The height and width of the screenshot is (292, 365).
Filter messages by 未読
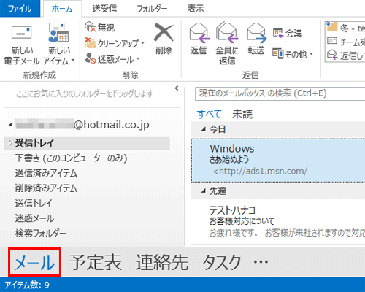[242, 114]
